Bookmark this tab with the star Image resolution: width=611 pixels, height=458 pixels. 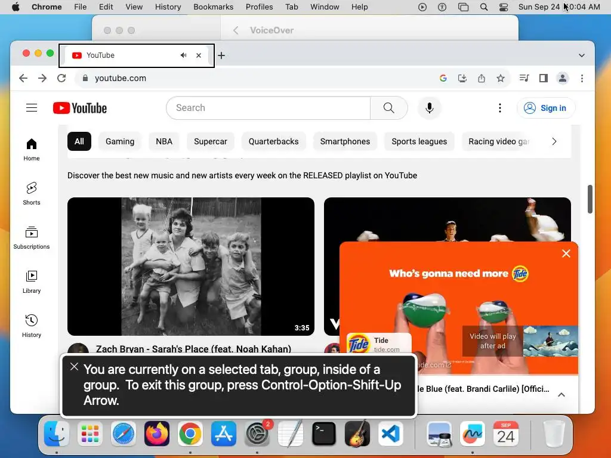tap(501, 78)
